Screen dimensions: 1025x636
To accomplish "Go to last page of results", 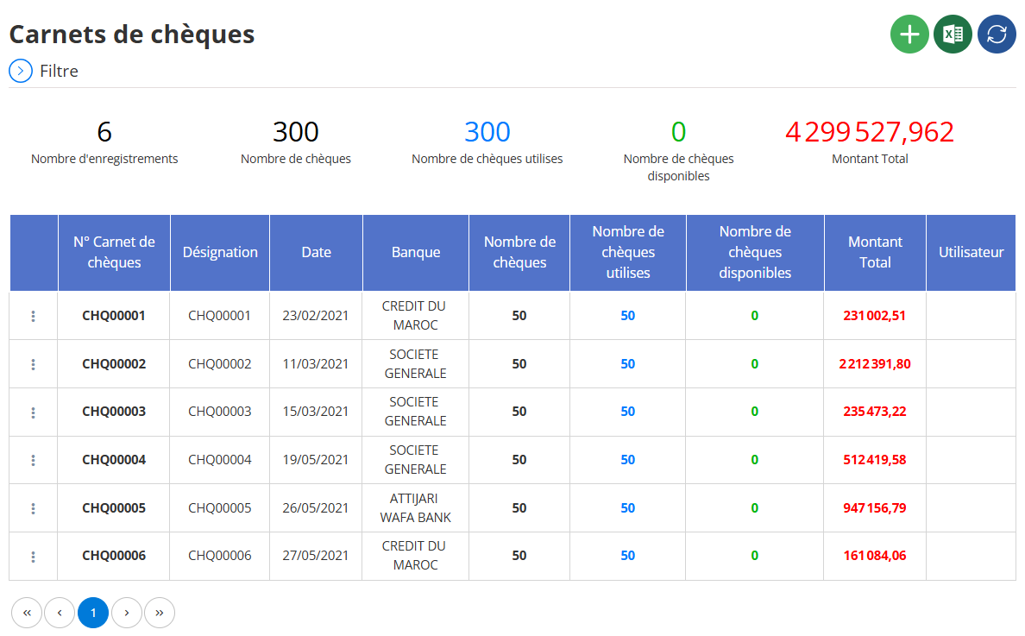I will pyautogui.click(x=160, y=613).
